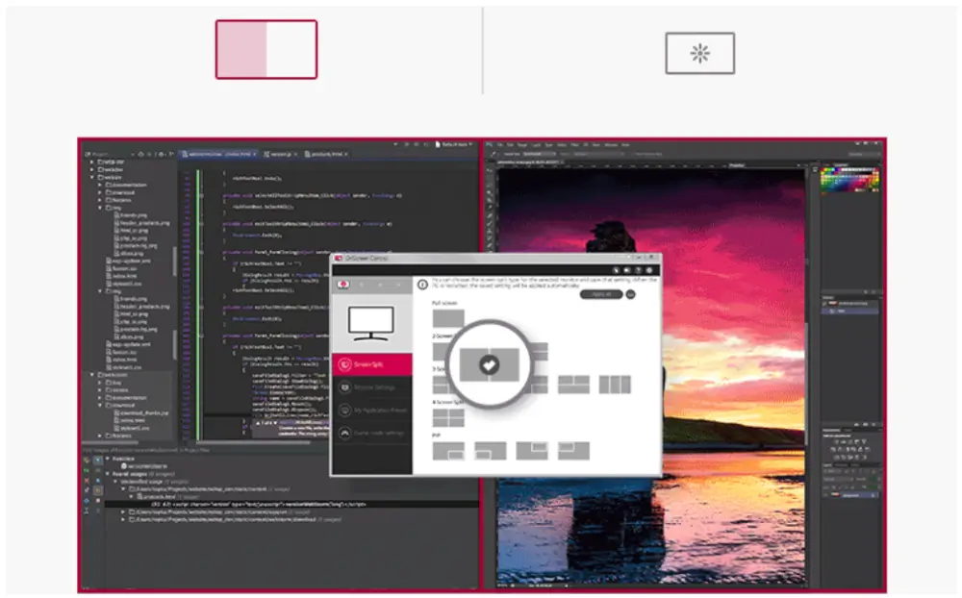Choose PIP layout with bottom-left inset

coord(491,451)
